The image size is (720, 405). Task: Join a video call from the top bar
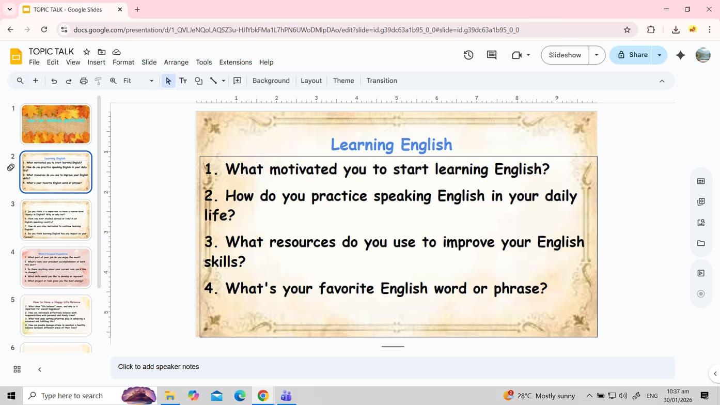(516, 55)
